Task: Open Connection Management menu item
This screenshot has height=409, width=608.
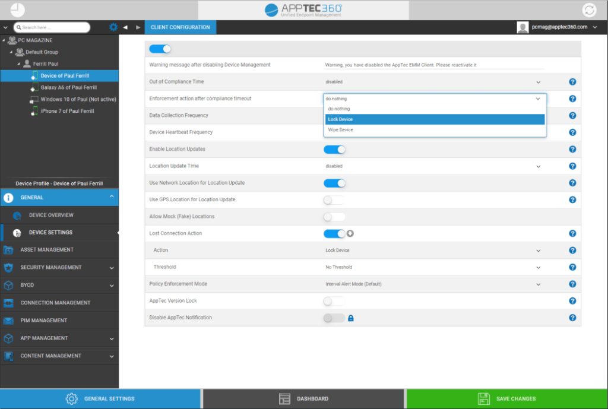Action: 59,303
